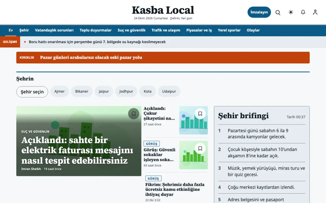Viewport: 326px width, 203px height.
Task: Toggle the light/dark theme sun icon
Action: [291, 12]
